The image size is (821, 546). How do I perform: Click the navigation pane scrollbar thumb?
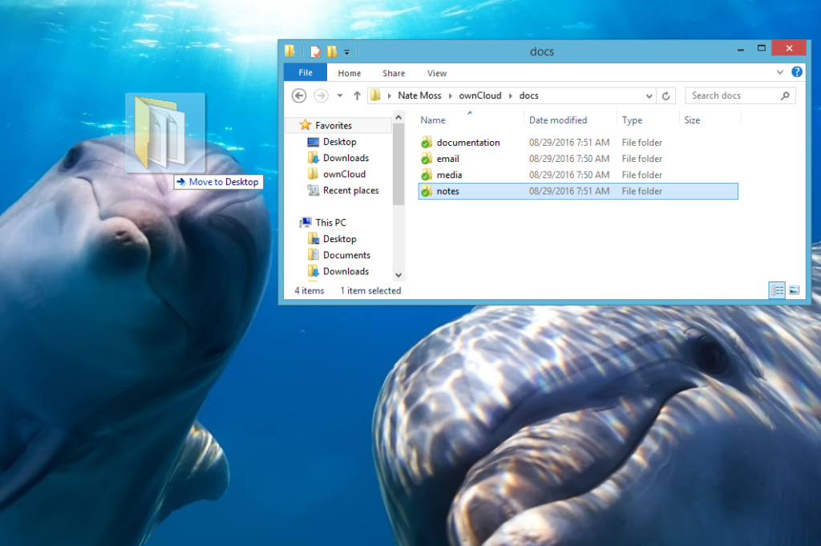point(398,164)
